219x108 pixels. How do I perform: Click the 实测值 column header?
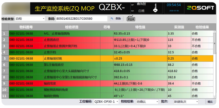point(179,27)
